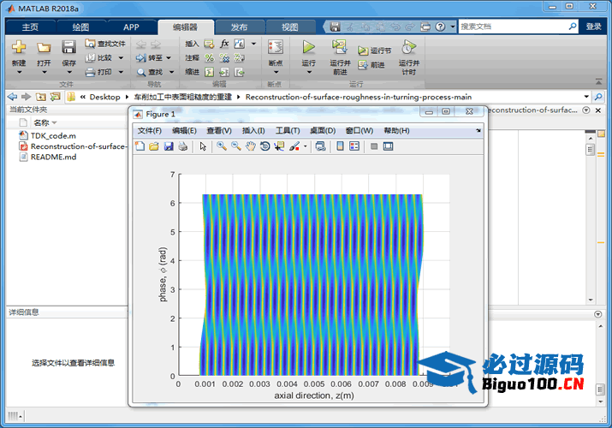Open Figure 1 插入(I) menu
Image resolution: width=612 pixels, height=428 pixels.
[253, 131]
